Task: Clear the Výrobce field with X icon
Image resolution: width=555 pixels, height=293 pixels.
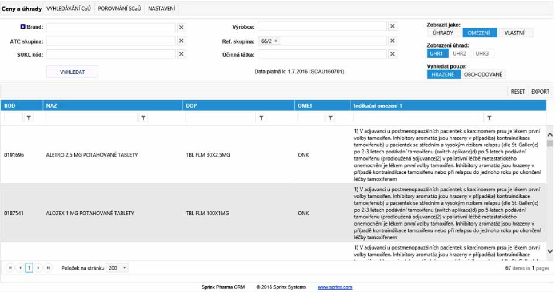Action: point(392,27)
